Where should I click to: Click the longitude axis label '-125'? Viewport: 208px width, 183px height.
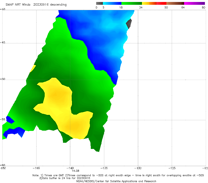[172, 168]
